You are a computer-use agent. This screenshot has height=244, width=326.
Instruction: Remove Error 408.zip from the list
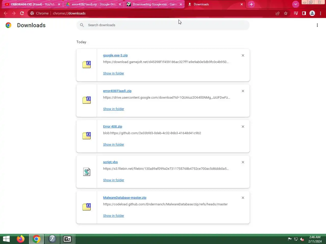click(243, 127)
